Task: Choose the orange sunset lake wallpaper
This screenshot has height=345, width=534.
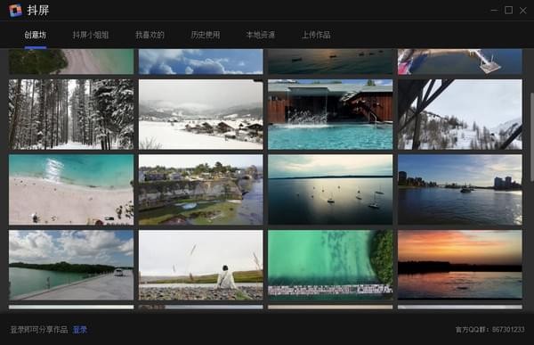Action: coord(460,265)
